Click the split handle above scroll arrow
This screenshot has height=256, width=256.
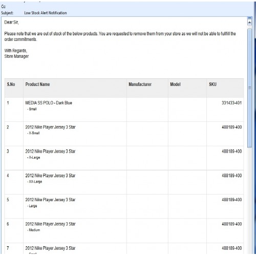coord(249,18)
